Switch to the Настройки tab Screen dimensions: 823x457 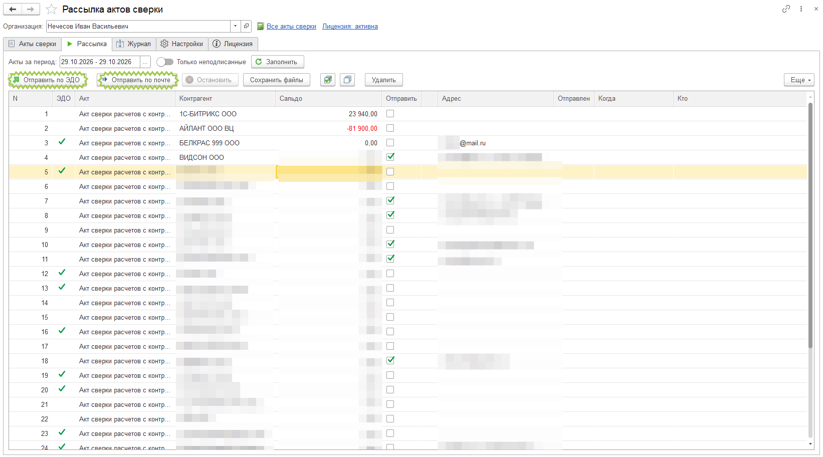pos(182,44)
